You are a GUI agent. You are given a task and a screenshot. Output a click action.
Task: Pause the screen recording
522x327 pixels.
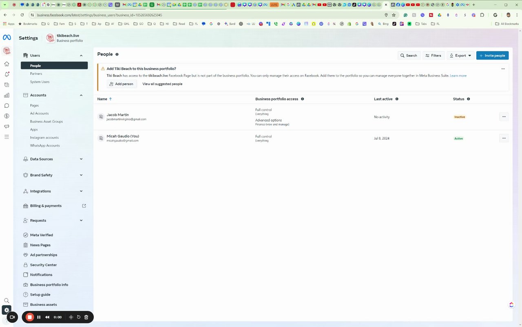tap(39, 317)
